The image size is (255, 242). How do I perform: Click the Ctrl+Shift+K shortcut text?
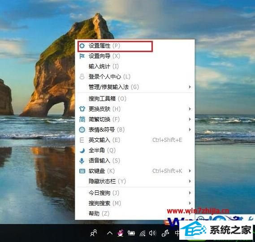[167, 171]
